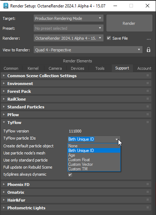Open the Render Elements tab
Screen dimensions: 156x215
(x=78, y=61)
